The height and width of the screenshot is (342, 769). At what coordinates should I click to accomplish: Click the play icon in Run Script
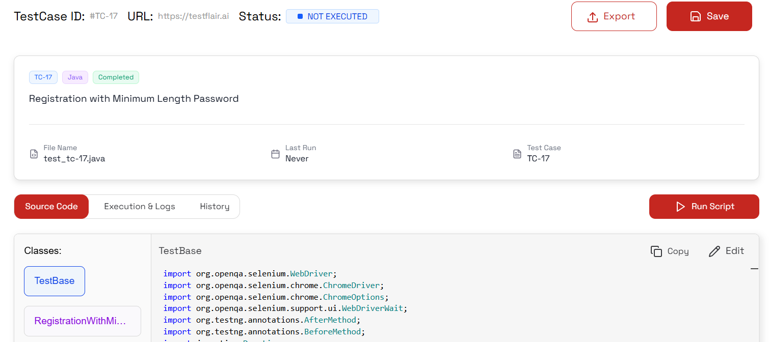tap(680, 207)
